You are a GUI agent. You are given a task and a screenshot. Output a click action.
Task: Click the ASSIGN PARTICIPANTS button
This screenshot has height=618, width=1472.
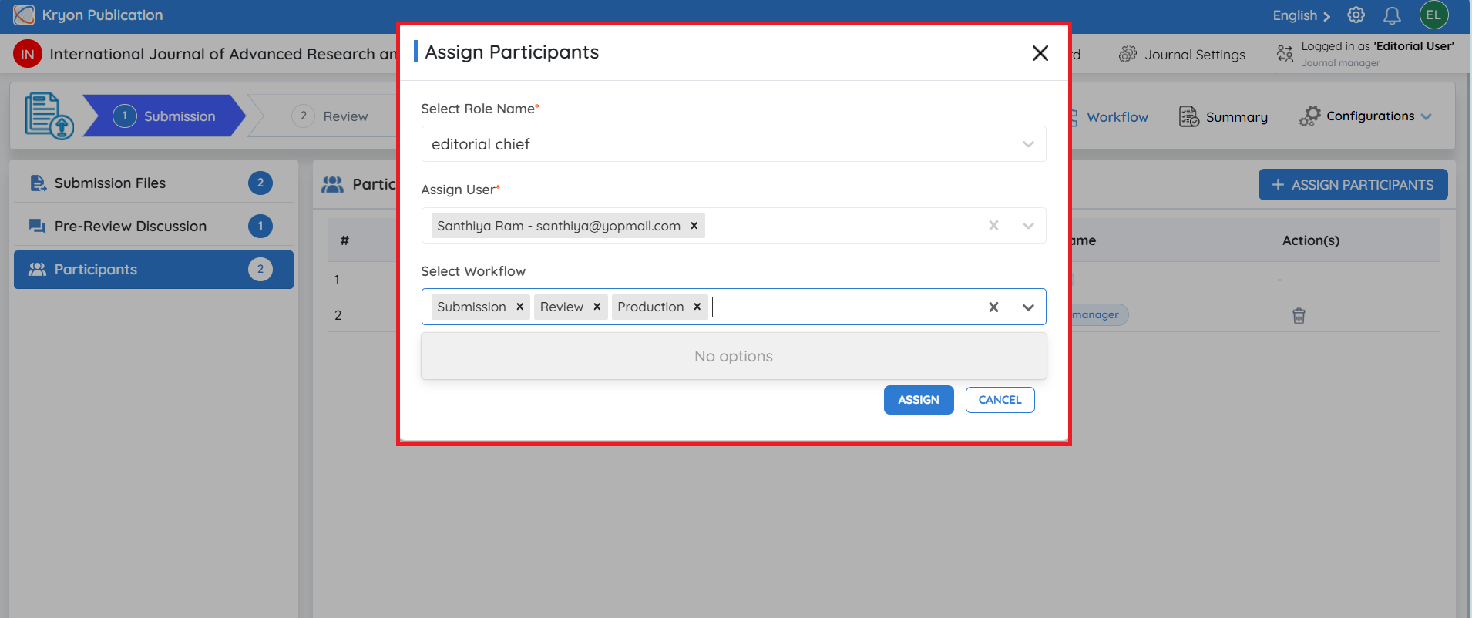tap(1353, 185)
